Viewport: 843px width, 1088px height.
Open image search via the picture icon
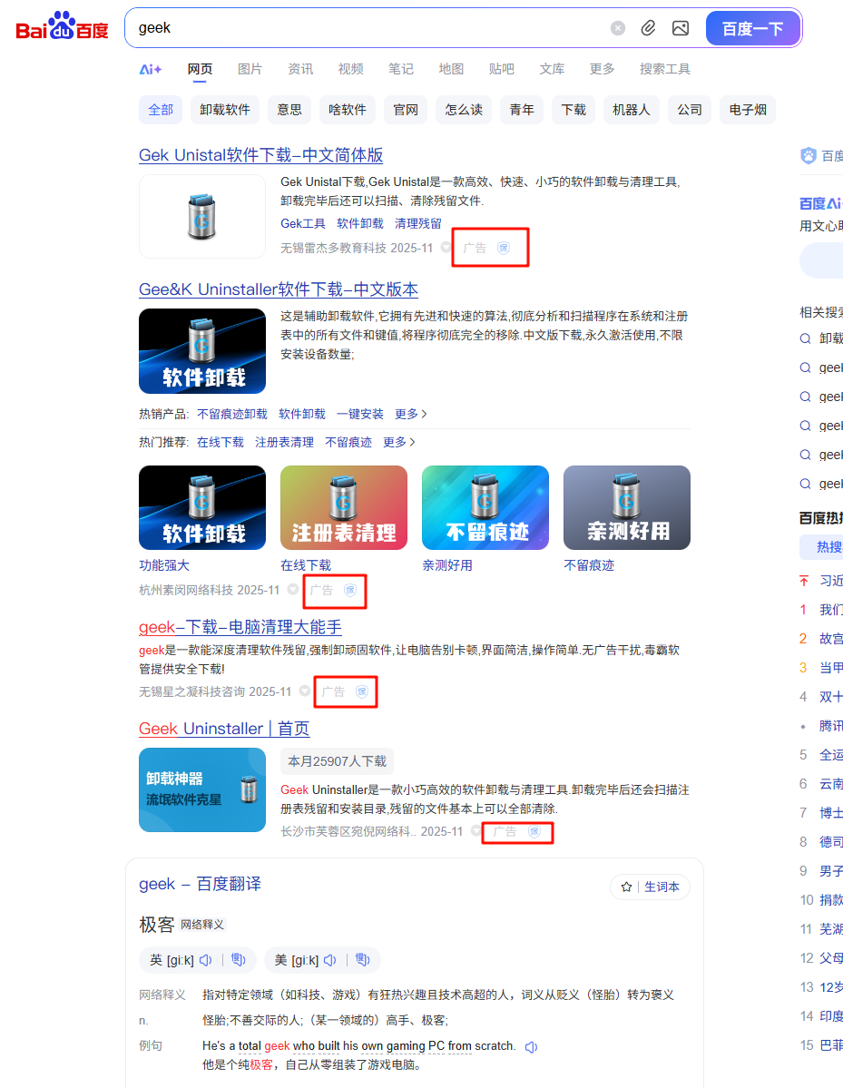click(x=681, y=28)
